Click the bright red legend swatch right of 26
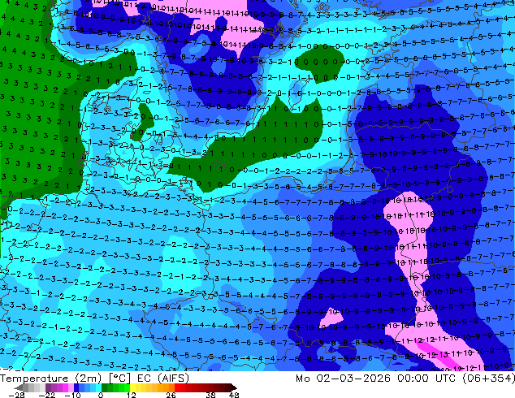Viewport: 515px width, 398px height. click(x=177, y=387)
